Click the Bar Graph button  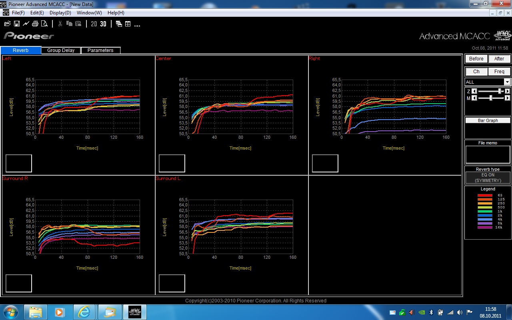[x=488, y=120]
